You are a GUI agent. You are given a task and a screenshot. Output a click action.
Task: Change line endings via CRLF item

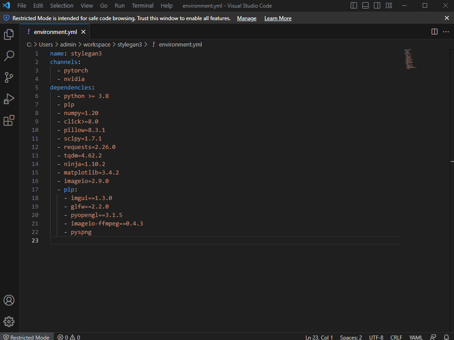click(x=396, y=337)
